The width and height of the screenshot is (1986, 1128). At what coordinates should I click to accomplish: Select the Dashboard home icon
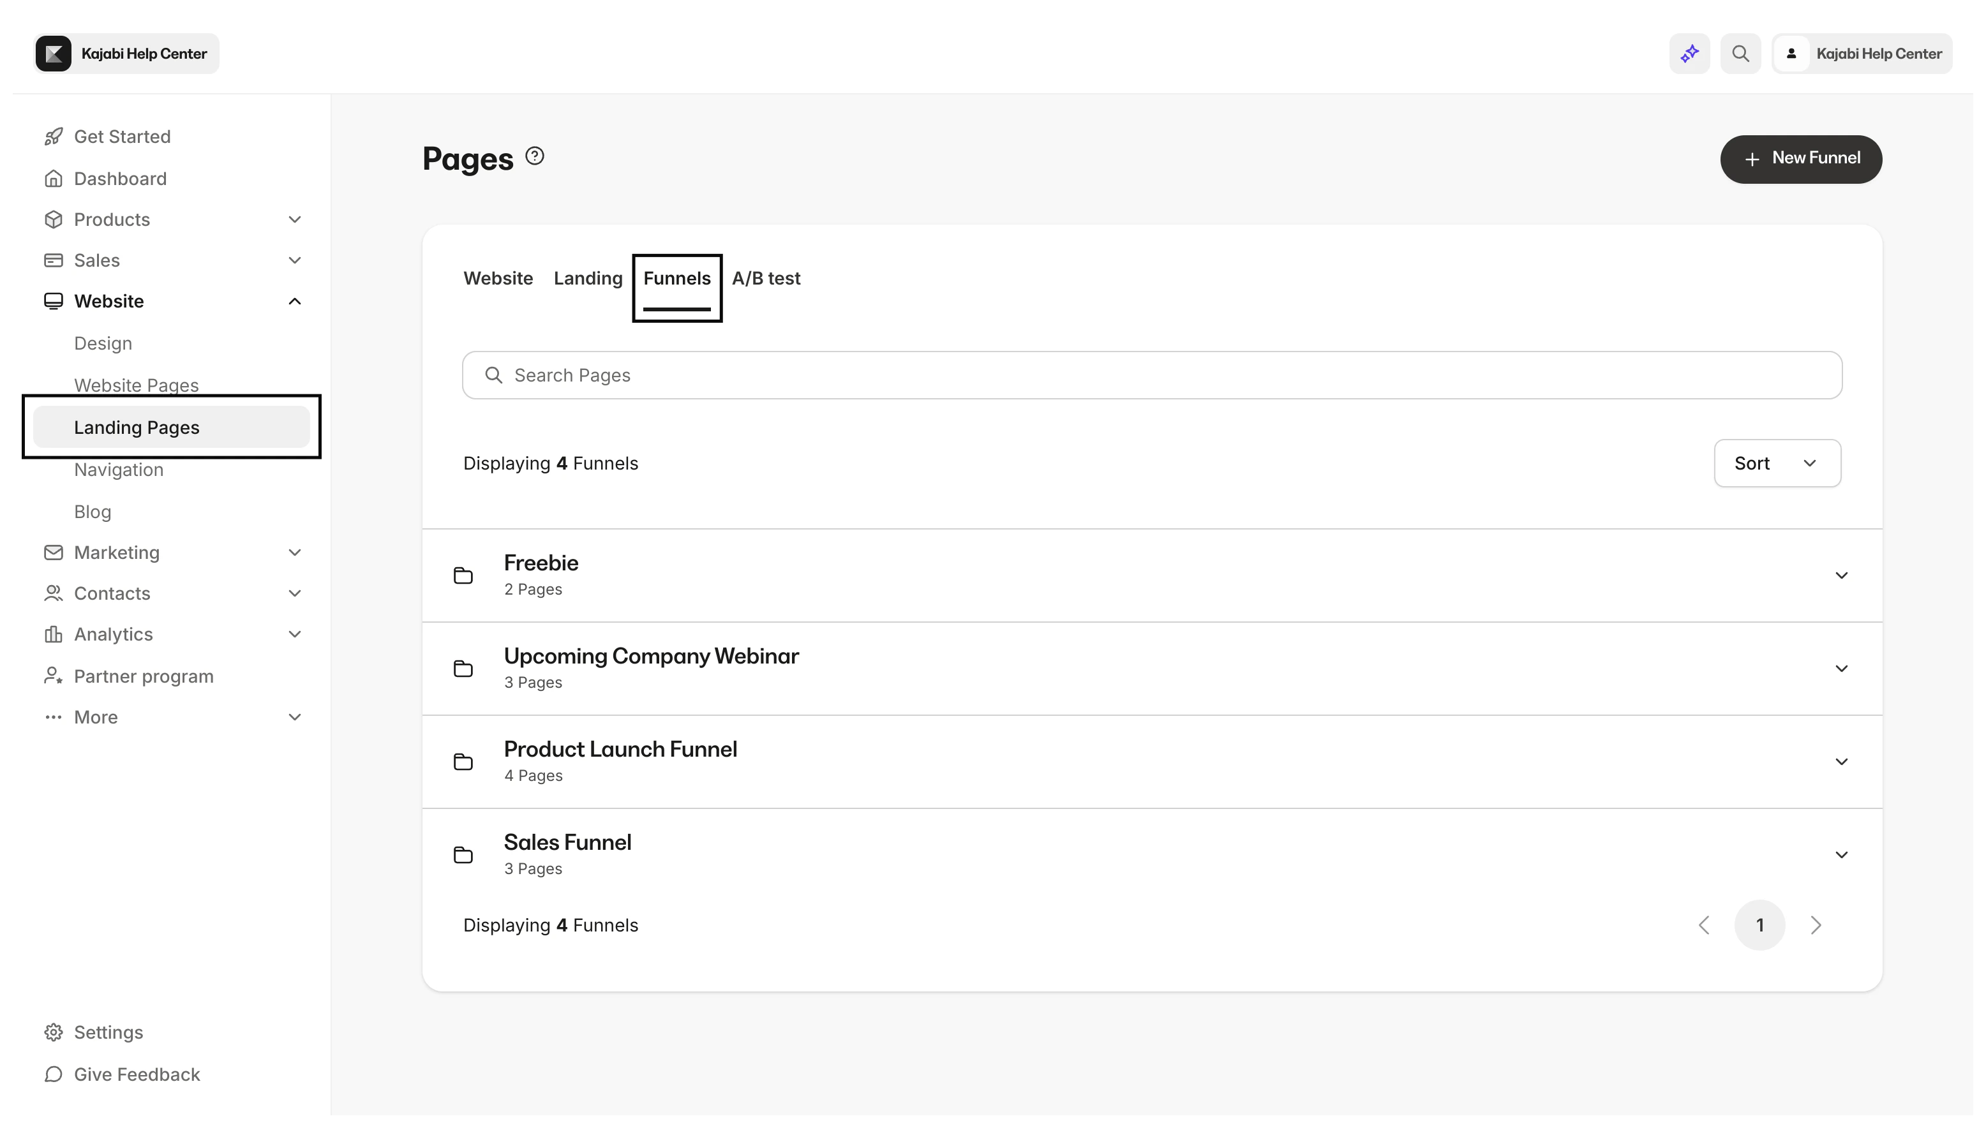[x=53, y=178]
